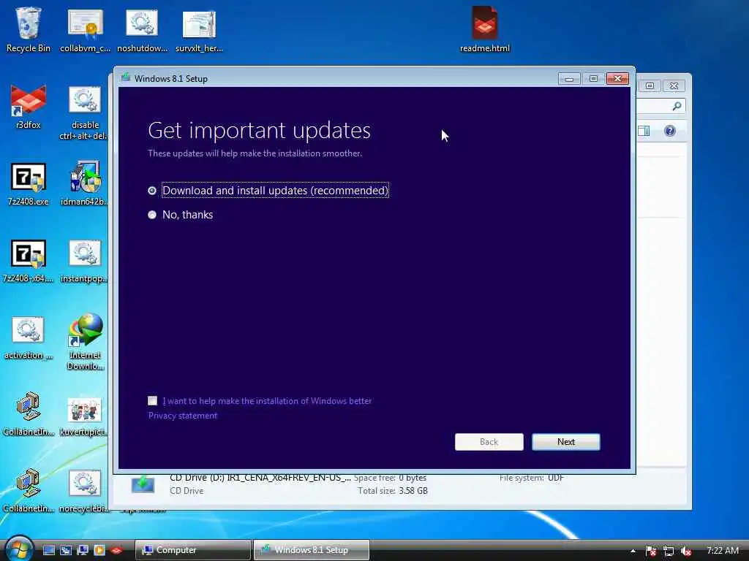This screenshot has width=749, height=561.
Task: Select the 7z2408-x64 installer icon
Action: point(29,261)
